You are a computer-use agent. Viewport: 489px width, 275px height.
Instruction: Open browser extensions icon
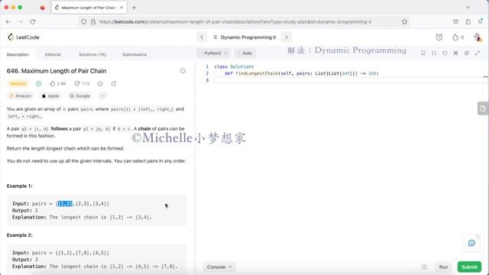pyautogui.click(x=468, y=22)
